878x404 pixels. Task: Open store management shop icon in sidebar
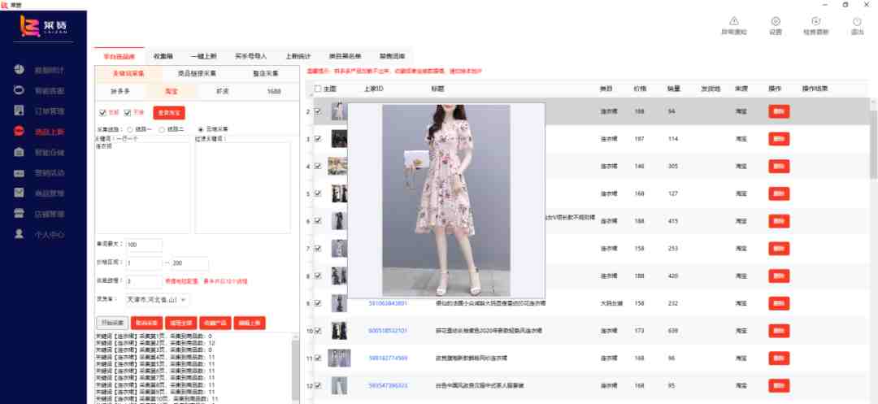click(x=19, y=213)
